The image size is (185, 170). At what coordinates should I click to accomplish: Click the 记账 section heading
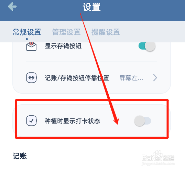(x=20, y=156)
